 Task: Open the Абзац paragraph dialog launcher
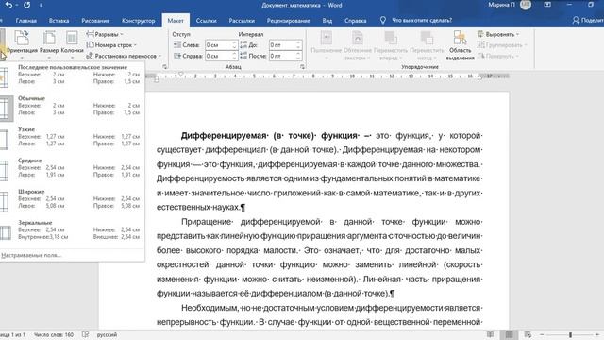pyautogui.click(x=302, y=67)
